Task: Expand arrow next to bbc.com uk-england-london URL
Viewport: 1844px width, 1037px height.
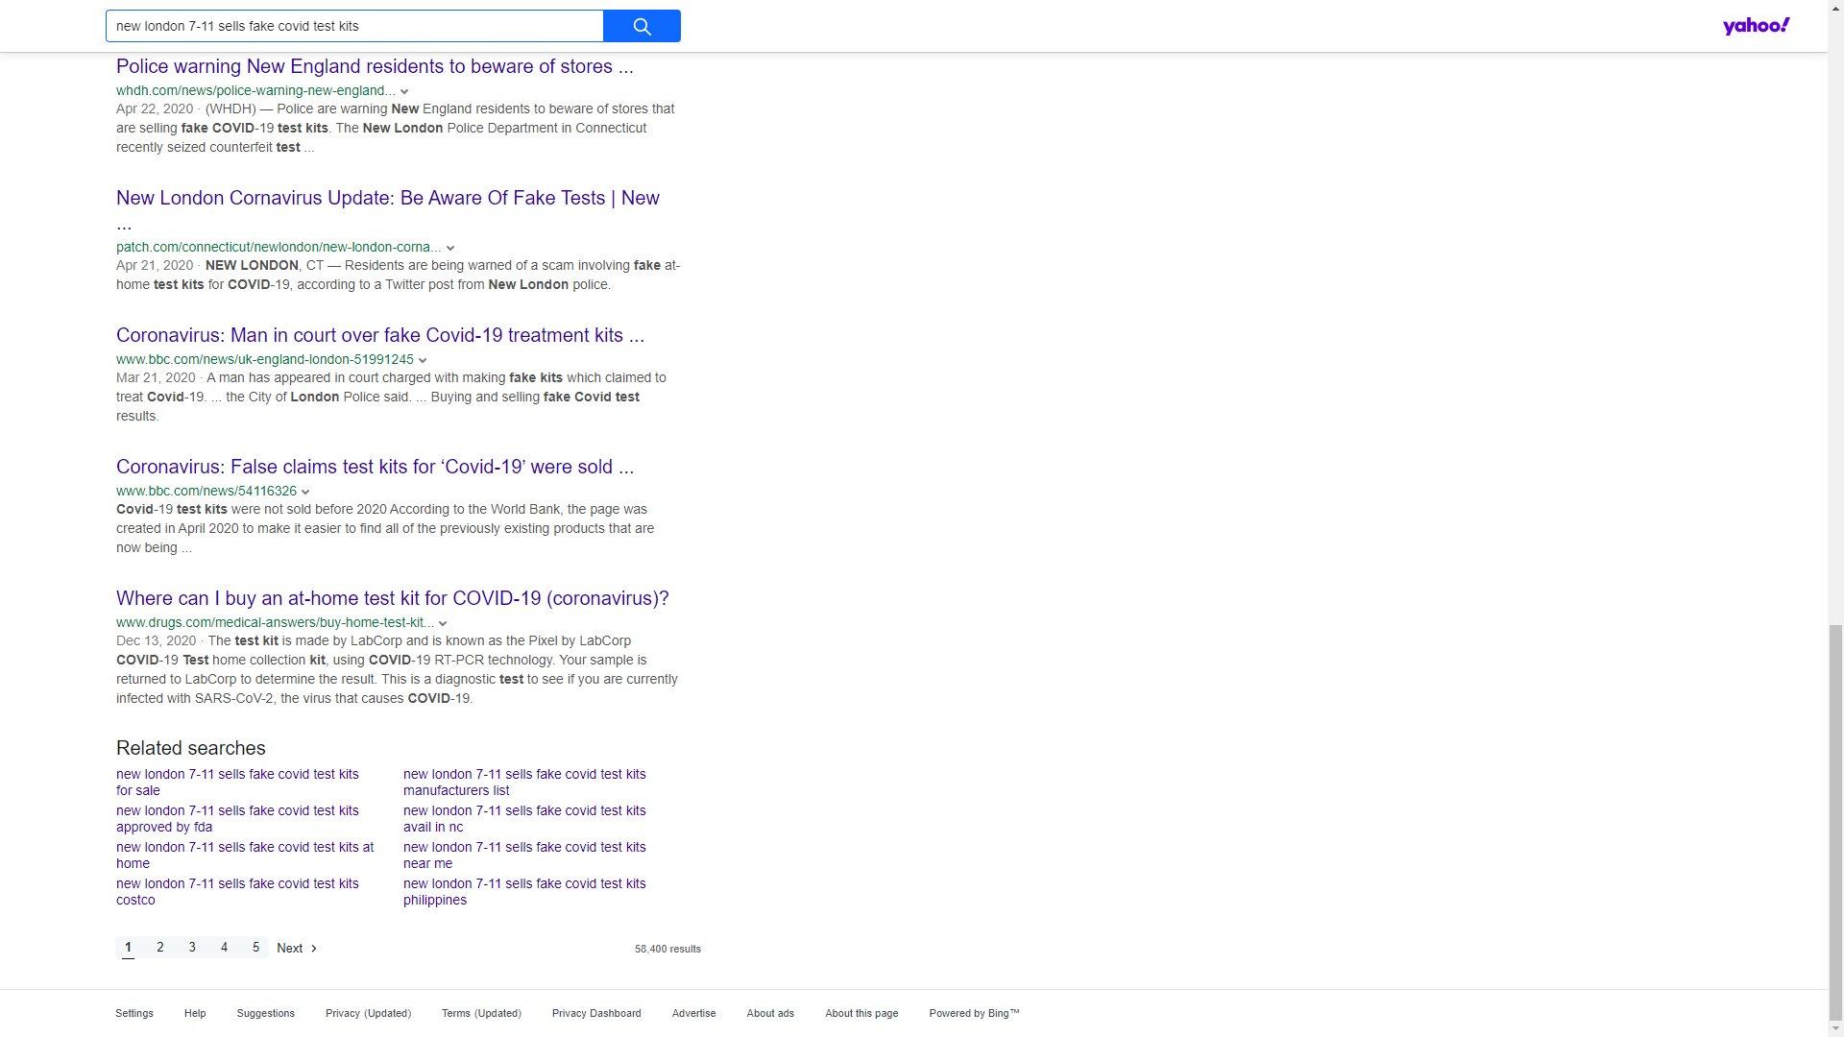Action: pos(423,360)
